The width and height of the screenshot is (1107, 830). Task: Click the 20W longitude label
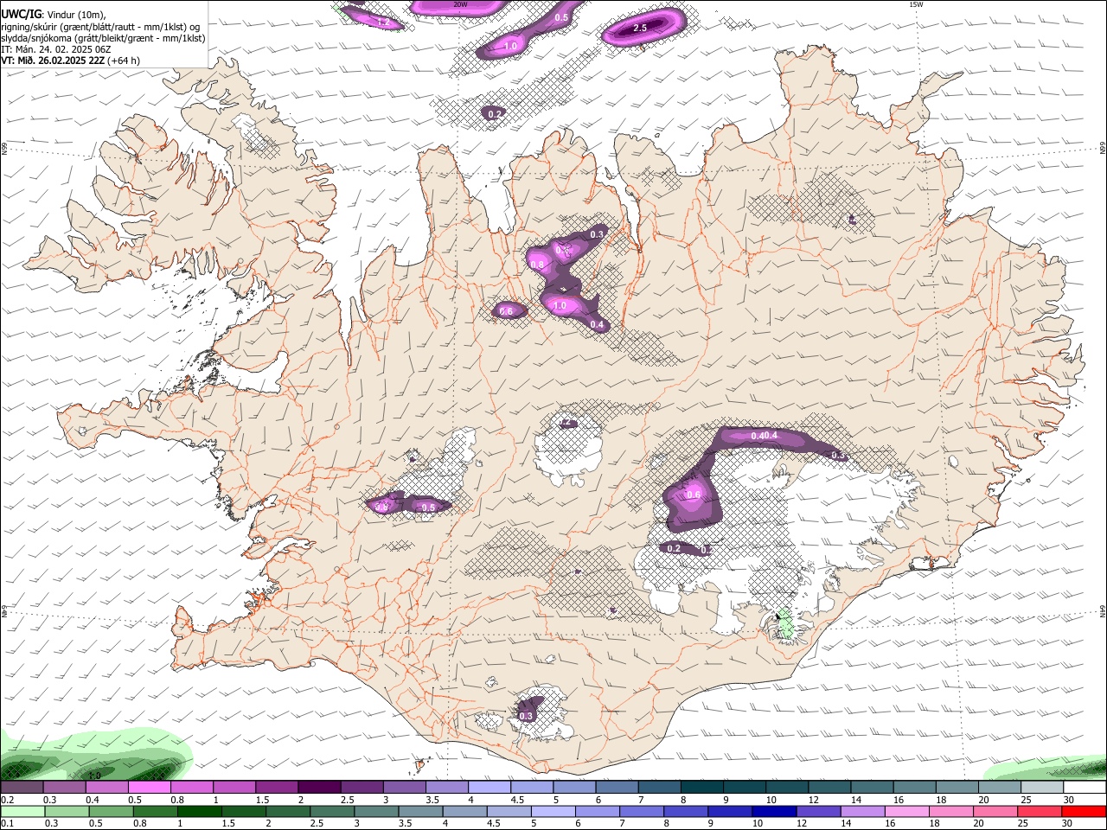460,4
